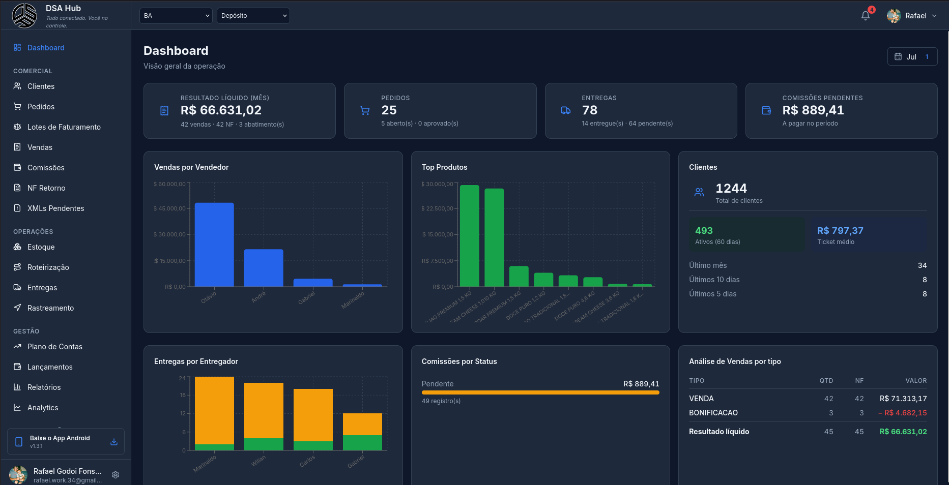Click the 49 registro(s) text

click(441, 401)
